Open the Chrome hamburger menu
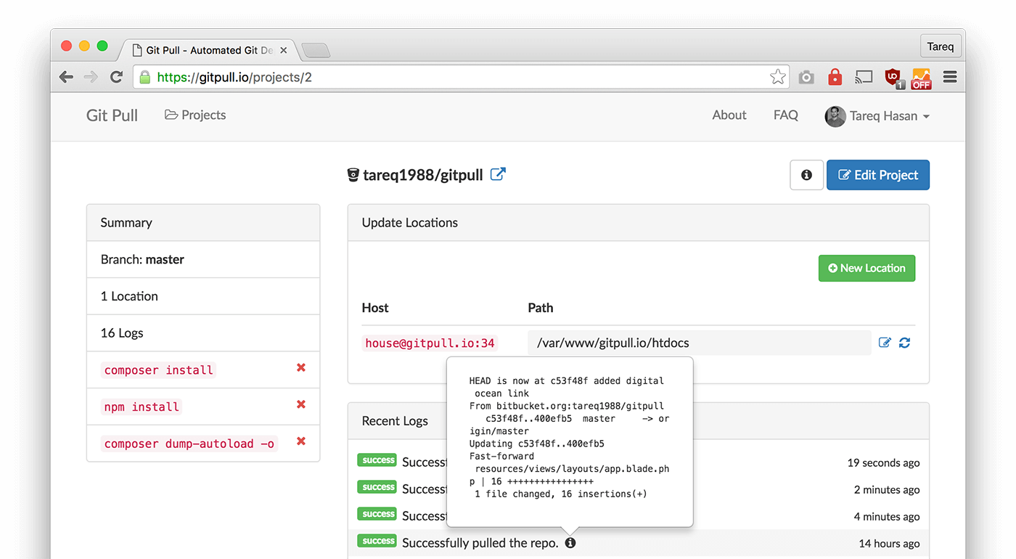Image resolution: width=1016 pixels, height=559 pixels. tap(949, 77)
